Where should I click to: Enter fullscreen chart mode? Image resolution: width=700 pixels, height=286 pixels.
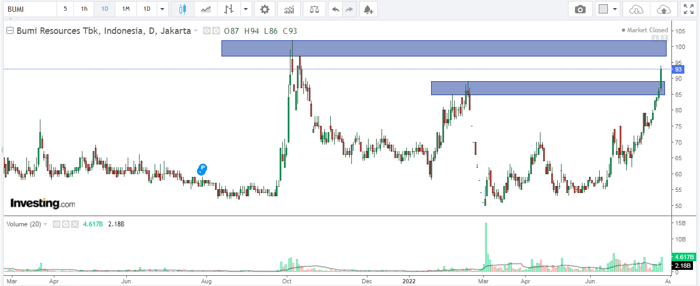(688, 9)
